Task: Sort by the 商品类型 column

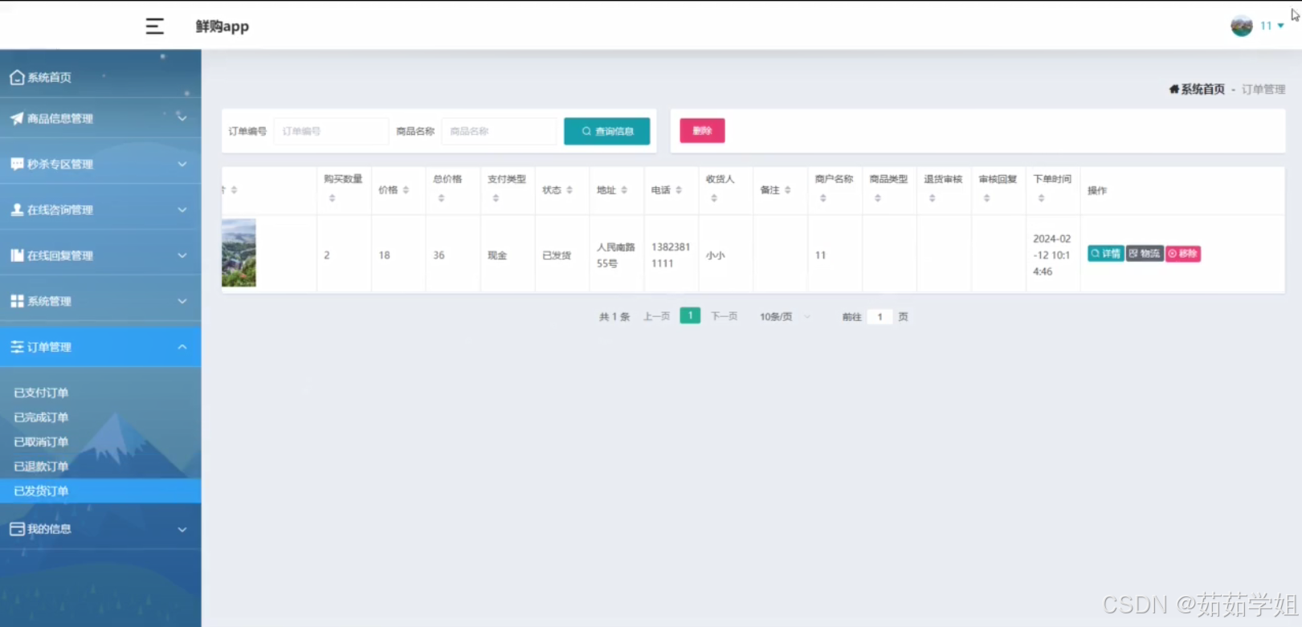Action: [x=878, y=198]
